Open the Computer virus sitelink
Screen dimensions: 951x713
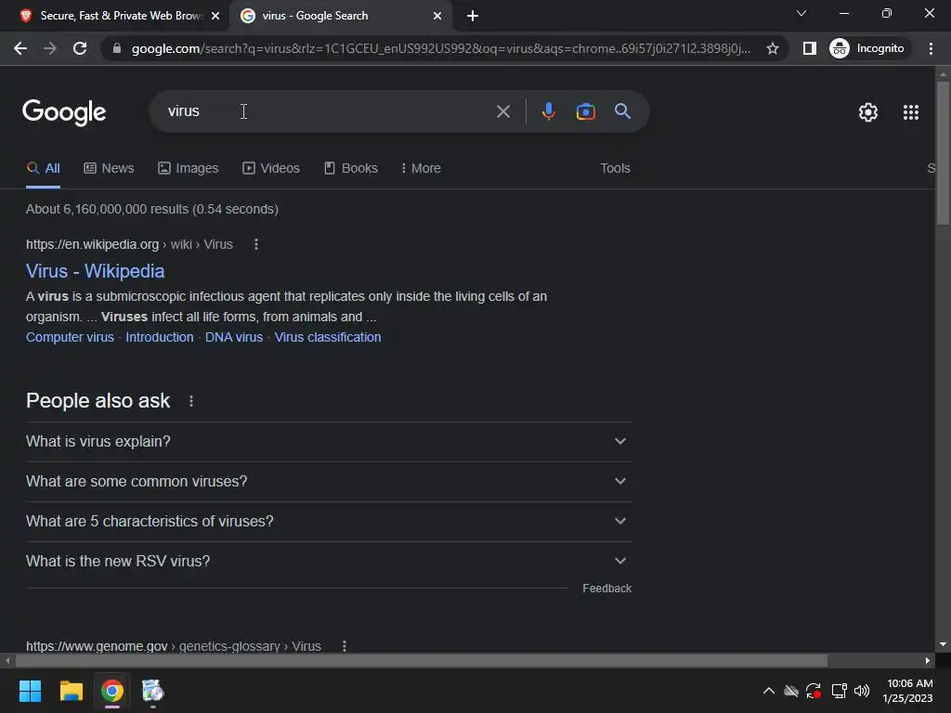[70, 337]
